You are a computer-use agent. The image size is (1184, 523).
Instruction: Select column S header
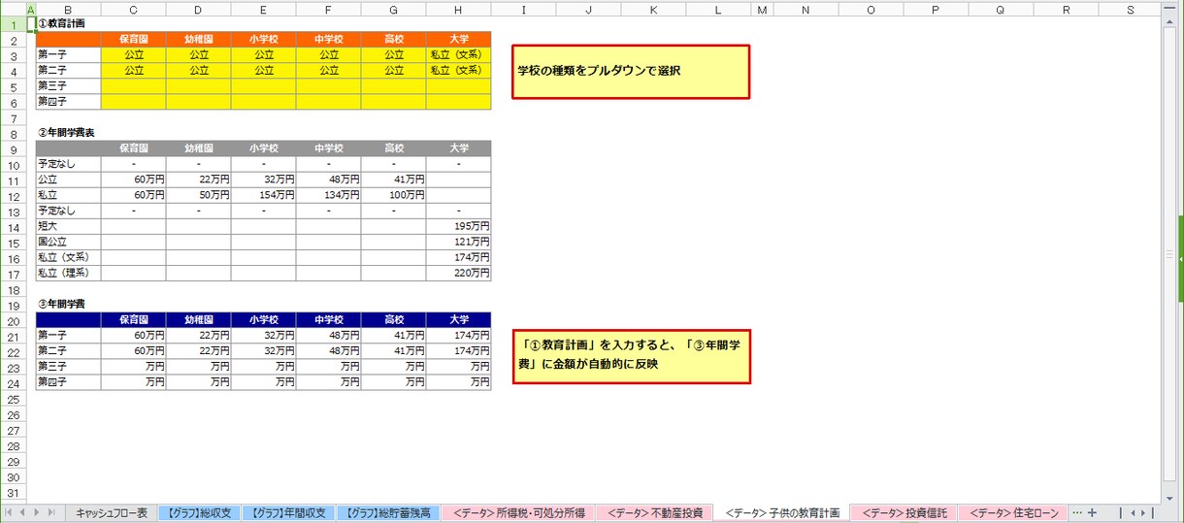pos(1130,10)
